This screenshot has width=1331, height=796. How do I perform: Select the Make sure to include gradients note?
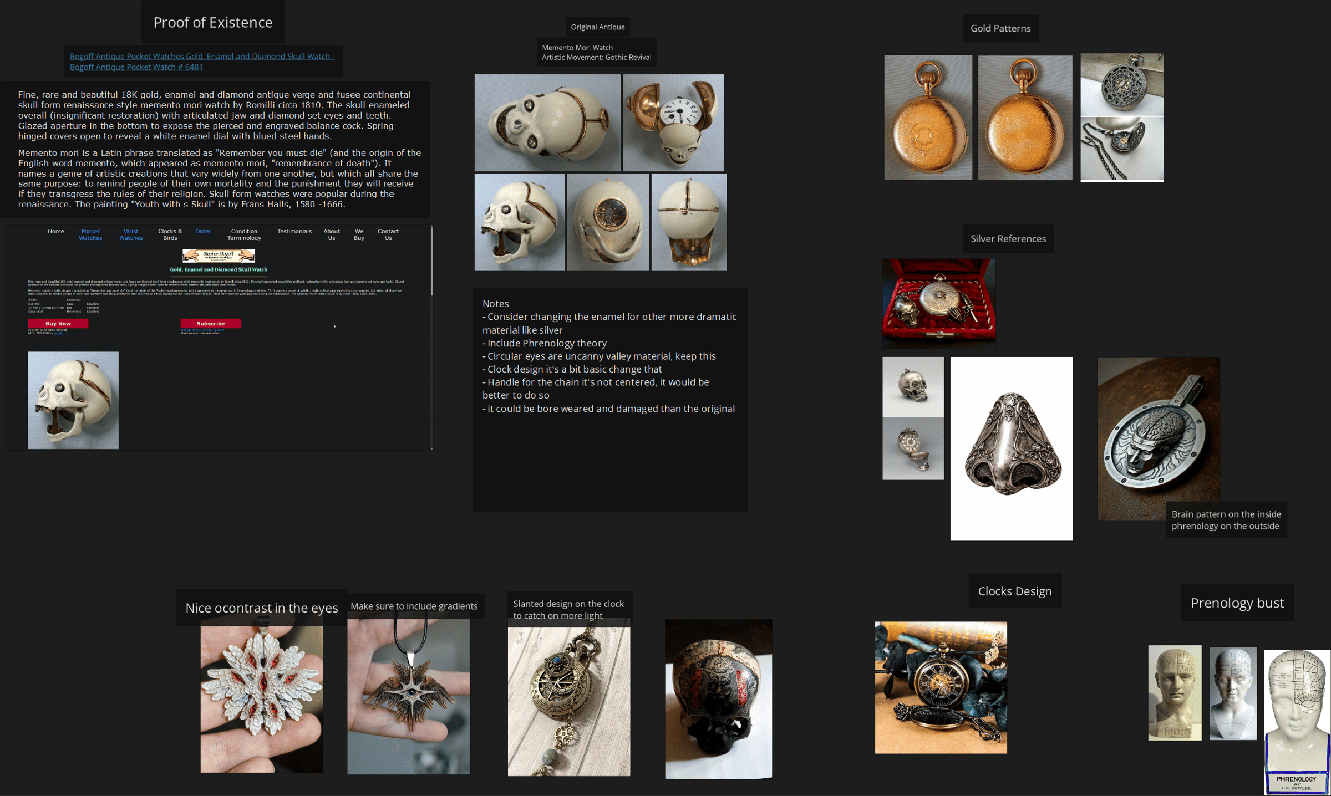click(414, 606)
